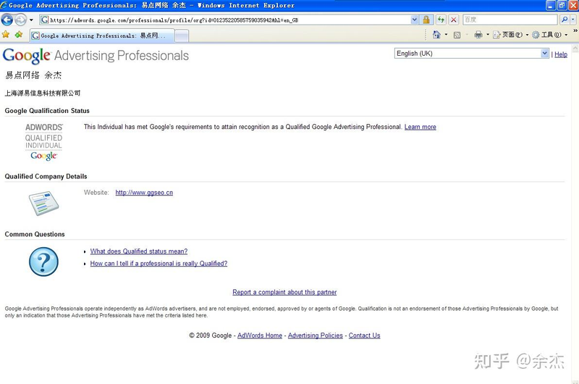Viewport: 579px width, 384px height.
Task: Click Report a complaint about this partner
Action: [284, 292]
